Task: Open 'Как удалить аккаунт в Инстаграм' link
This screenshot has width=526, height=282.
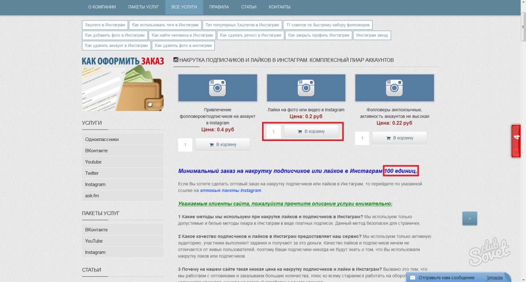Action: pyautogui.click(x=117, y=46)
